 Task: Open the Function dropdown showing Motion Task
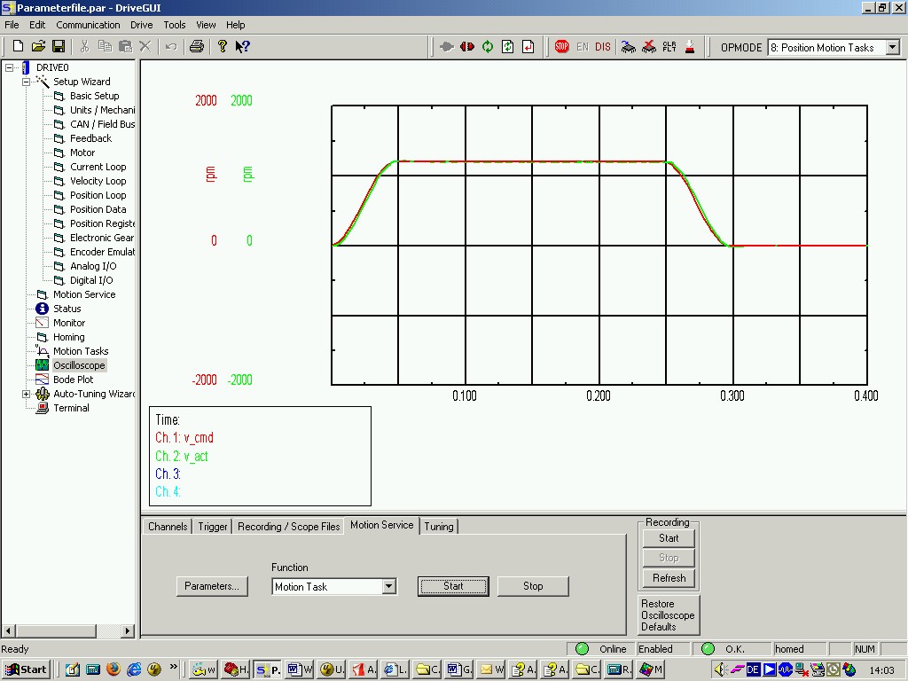point(388,587)
